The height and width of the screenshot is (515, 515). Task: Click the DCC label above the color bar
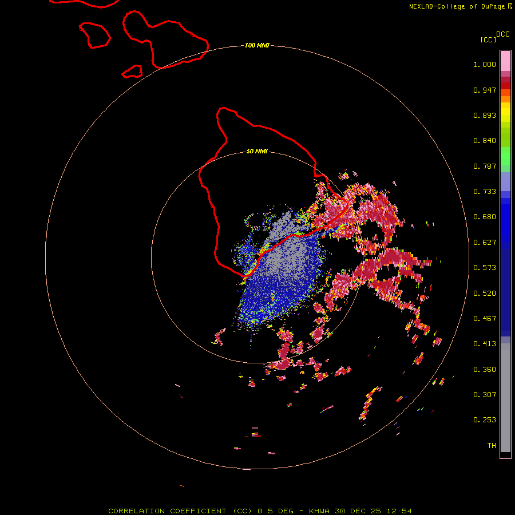(502, 34)
